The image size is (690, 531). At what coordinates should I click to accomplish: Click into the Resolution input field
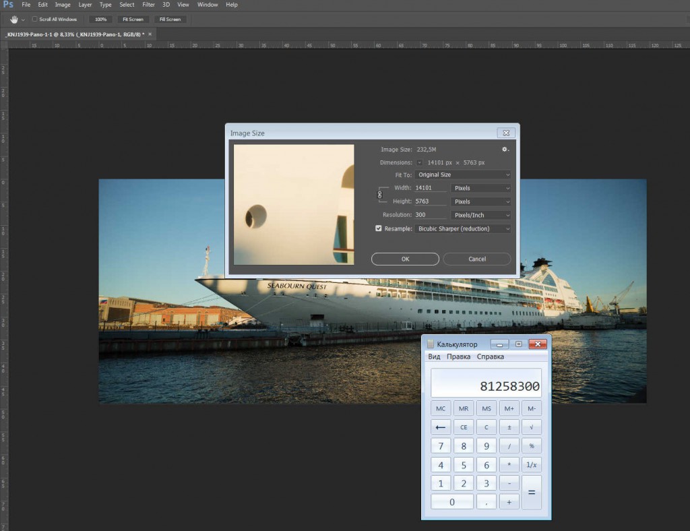430,215
